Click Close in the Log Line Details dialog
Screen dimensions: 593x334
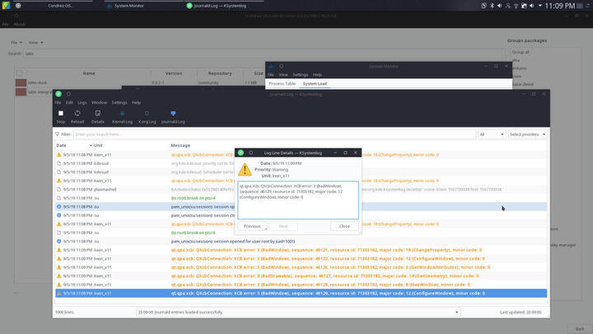344,226
